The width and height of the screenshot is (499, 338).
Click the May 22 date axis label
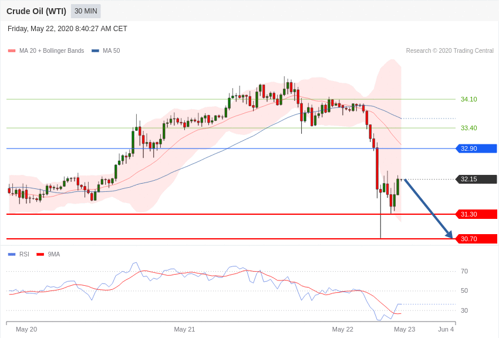[342, 329]
